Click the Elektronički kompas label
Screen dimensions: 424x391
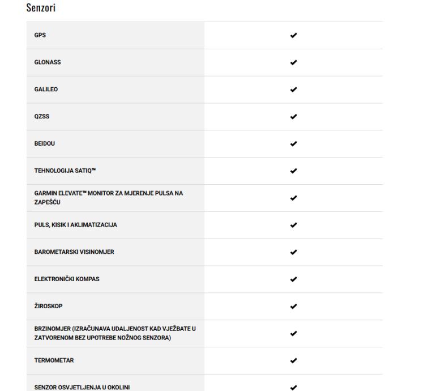[x=67, y=279]
